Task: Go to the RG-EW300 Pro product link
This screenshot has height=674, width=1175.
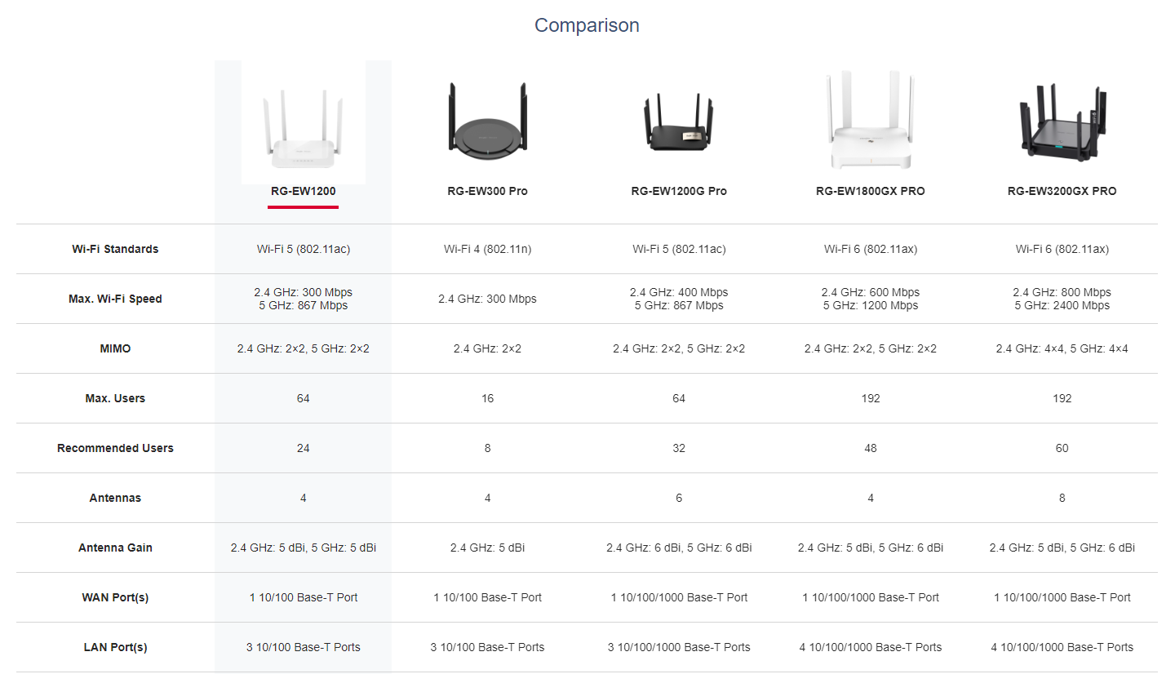Action: point(487,191)
